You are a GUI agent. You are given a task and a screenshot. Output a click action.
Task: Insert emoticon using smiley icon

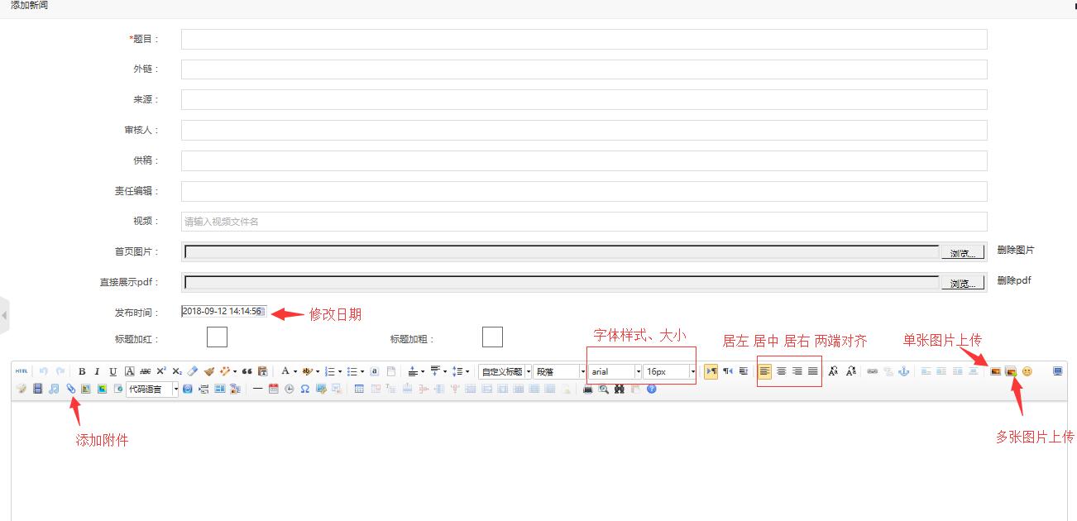point(1027,372)
